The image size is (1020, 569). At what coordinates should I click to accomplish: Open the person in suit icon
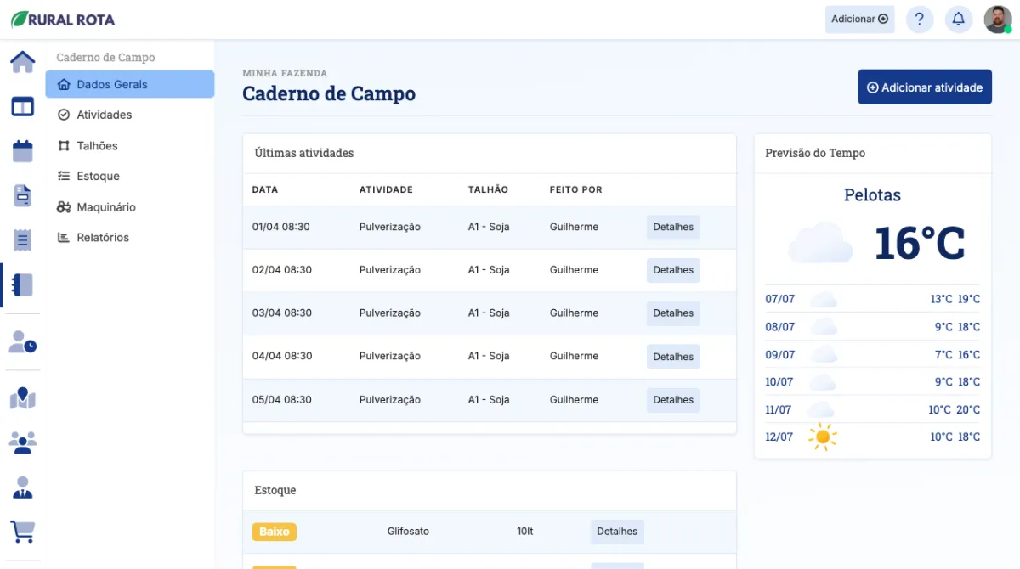(x=23, y=487)
